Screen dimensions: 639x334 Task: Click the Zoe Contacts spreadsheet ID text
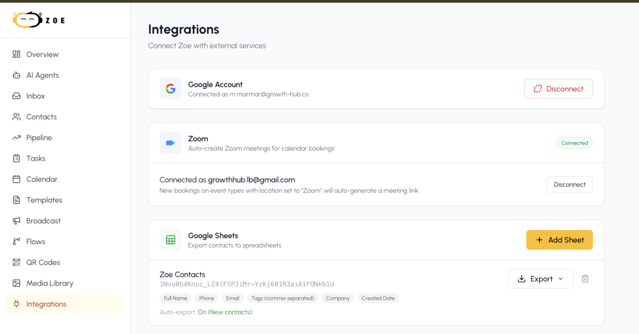(x=246, y=284)
